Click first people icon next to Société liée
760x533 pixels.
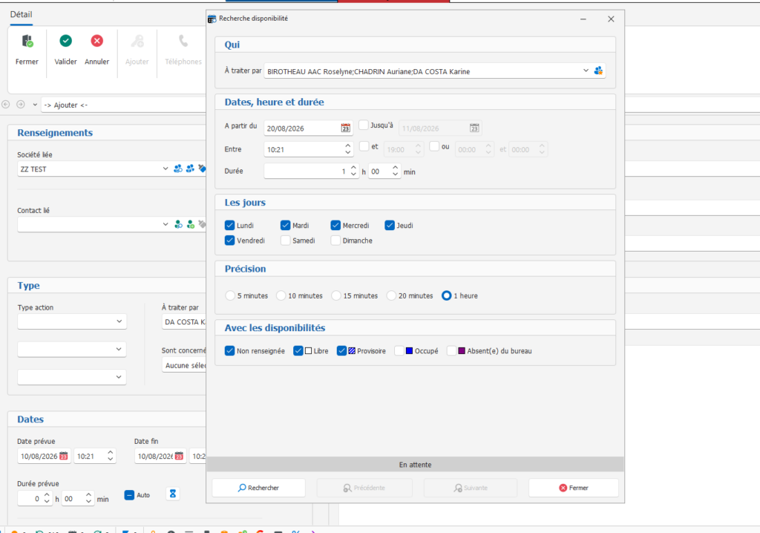(178, 169)
